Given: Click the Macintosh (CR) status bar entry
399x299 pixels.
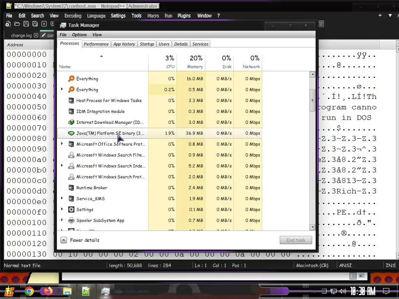Looking at the screenshot, I should coord(312,266).
